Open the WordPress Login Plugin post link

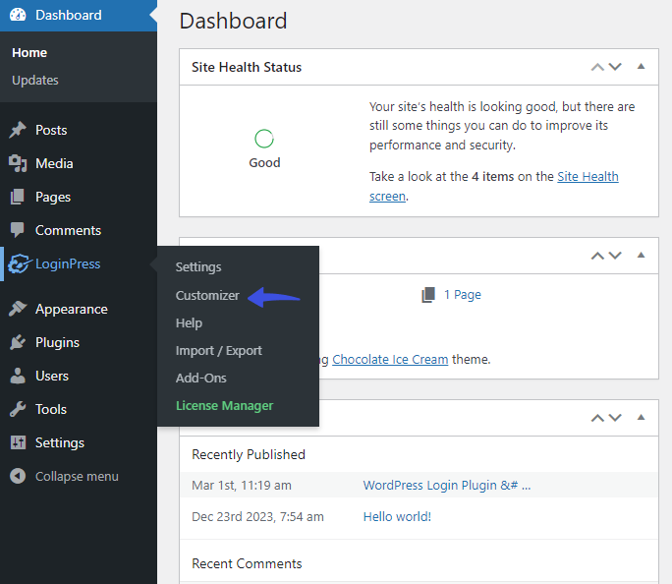[x=447, y=486]
